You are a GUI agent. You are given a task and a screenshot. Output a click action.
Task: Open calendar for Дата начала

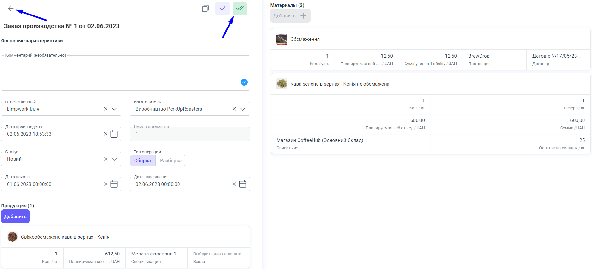pyautogui.click(x=114, y=184)
